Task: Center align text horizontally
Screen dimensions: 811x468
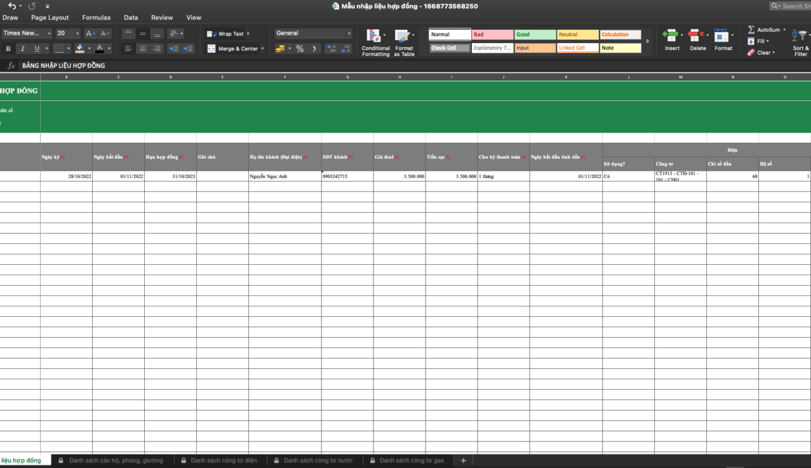Action: [x=143, y=49]
